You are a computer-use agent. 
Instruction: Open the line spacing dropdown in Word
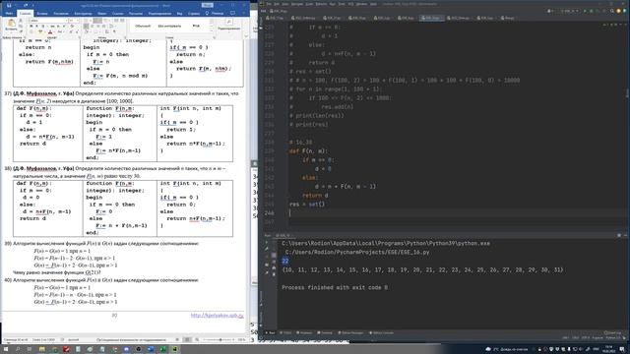coord(112,26)
